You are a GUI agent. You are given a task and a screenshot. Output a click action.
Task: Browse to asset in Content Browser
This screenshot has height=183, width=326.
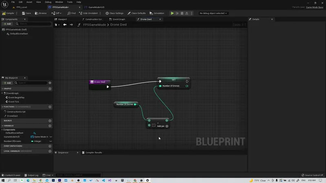41,13
